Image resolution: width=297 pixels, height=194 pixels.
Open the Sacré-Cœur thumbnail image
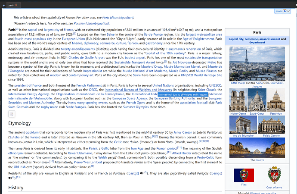coord(257,100)
